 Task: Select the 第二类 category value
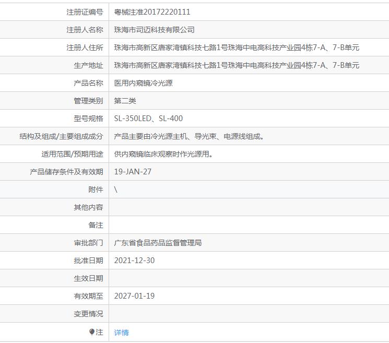coord(125,101)
